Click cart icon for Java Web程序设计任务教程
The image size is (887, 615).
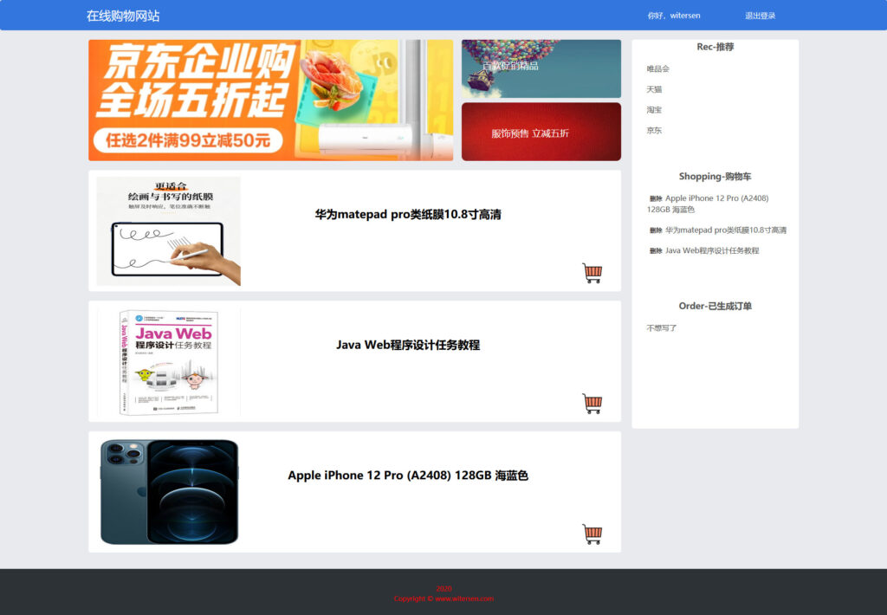point(592,404)
